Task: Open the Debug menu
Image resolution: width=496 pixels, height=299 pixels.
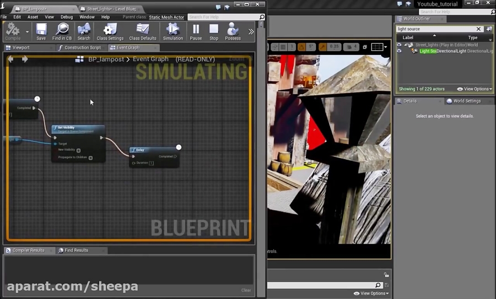Action: point(67,17)
